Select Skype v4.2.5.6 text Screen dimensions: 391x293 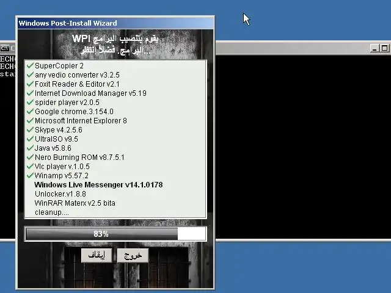(x=59, y=130)
